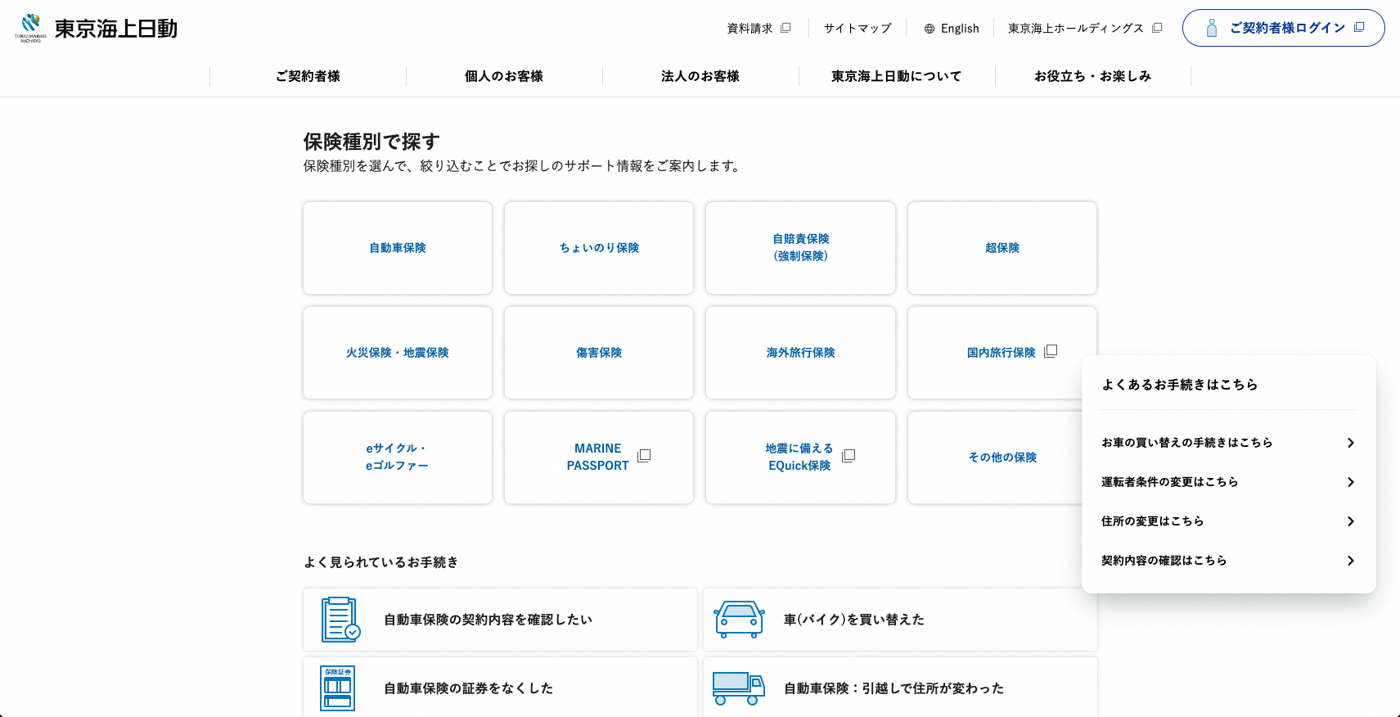Select the 海外旅行保険 card
The height and width of the screenshot is (717, 1400).
(x=801, y=353)
